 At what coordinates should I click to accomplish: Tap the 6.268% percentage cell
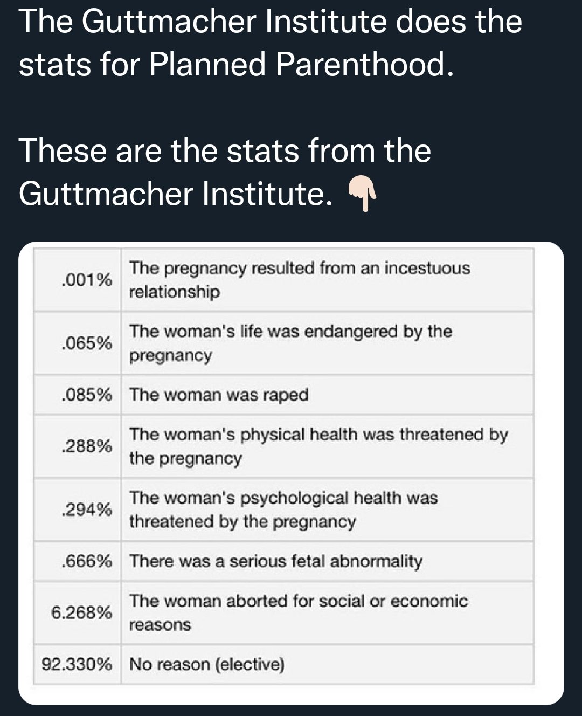click(x=78, y=613)
